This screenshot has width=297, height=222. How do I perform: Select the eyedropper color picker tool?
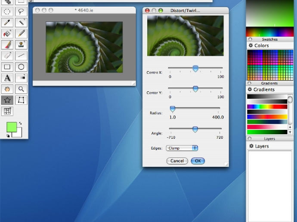point(7,22)
